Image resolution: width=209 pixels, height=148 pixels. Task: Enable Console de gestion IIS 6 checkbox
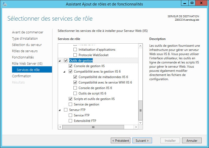75,88
